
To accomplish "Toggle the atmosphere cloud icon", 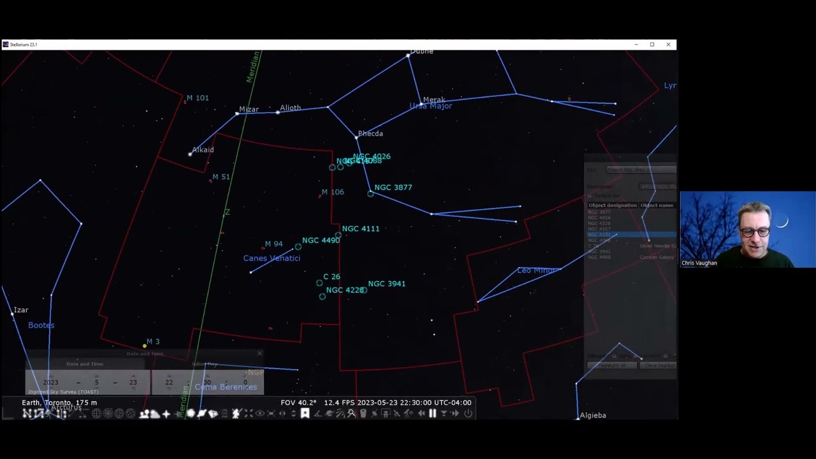I will [155, 413].
